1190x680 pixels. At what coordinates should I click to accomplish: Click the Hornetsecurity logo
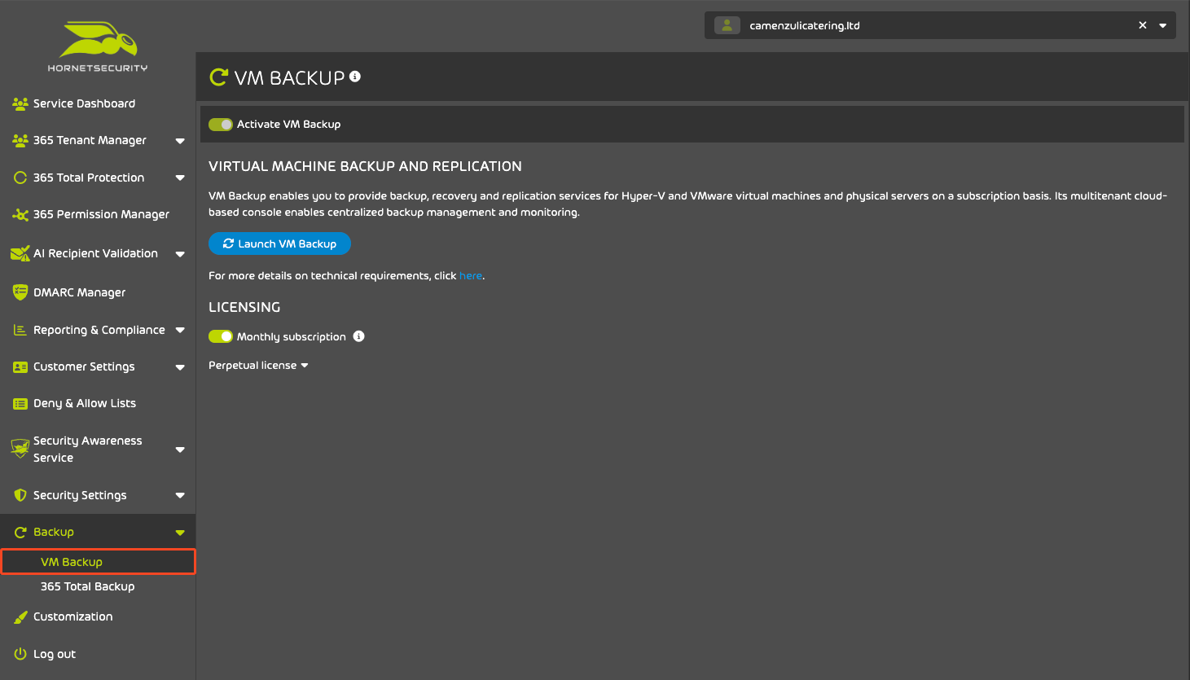[x=98, y=46]
